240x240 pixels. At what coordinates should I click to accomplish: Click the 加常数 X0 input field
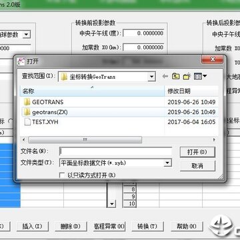click(x=143, y=47)
